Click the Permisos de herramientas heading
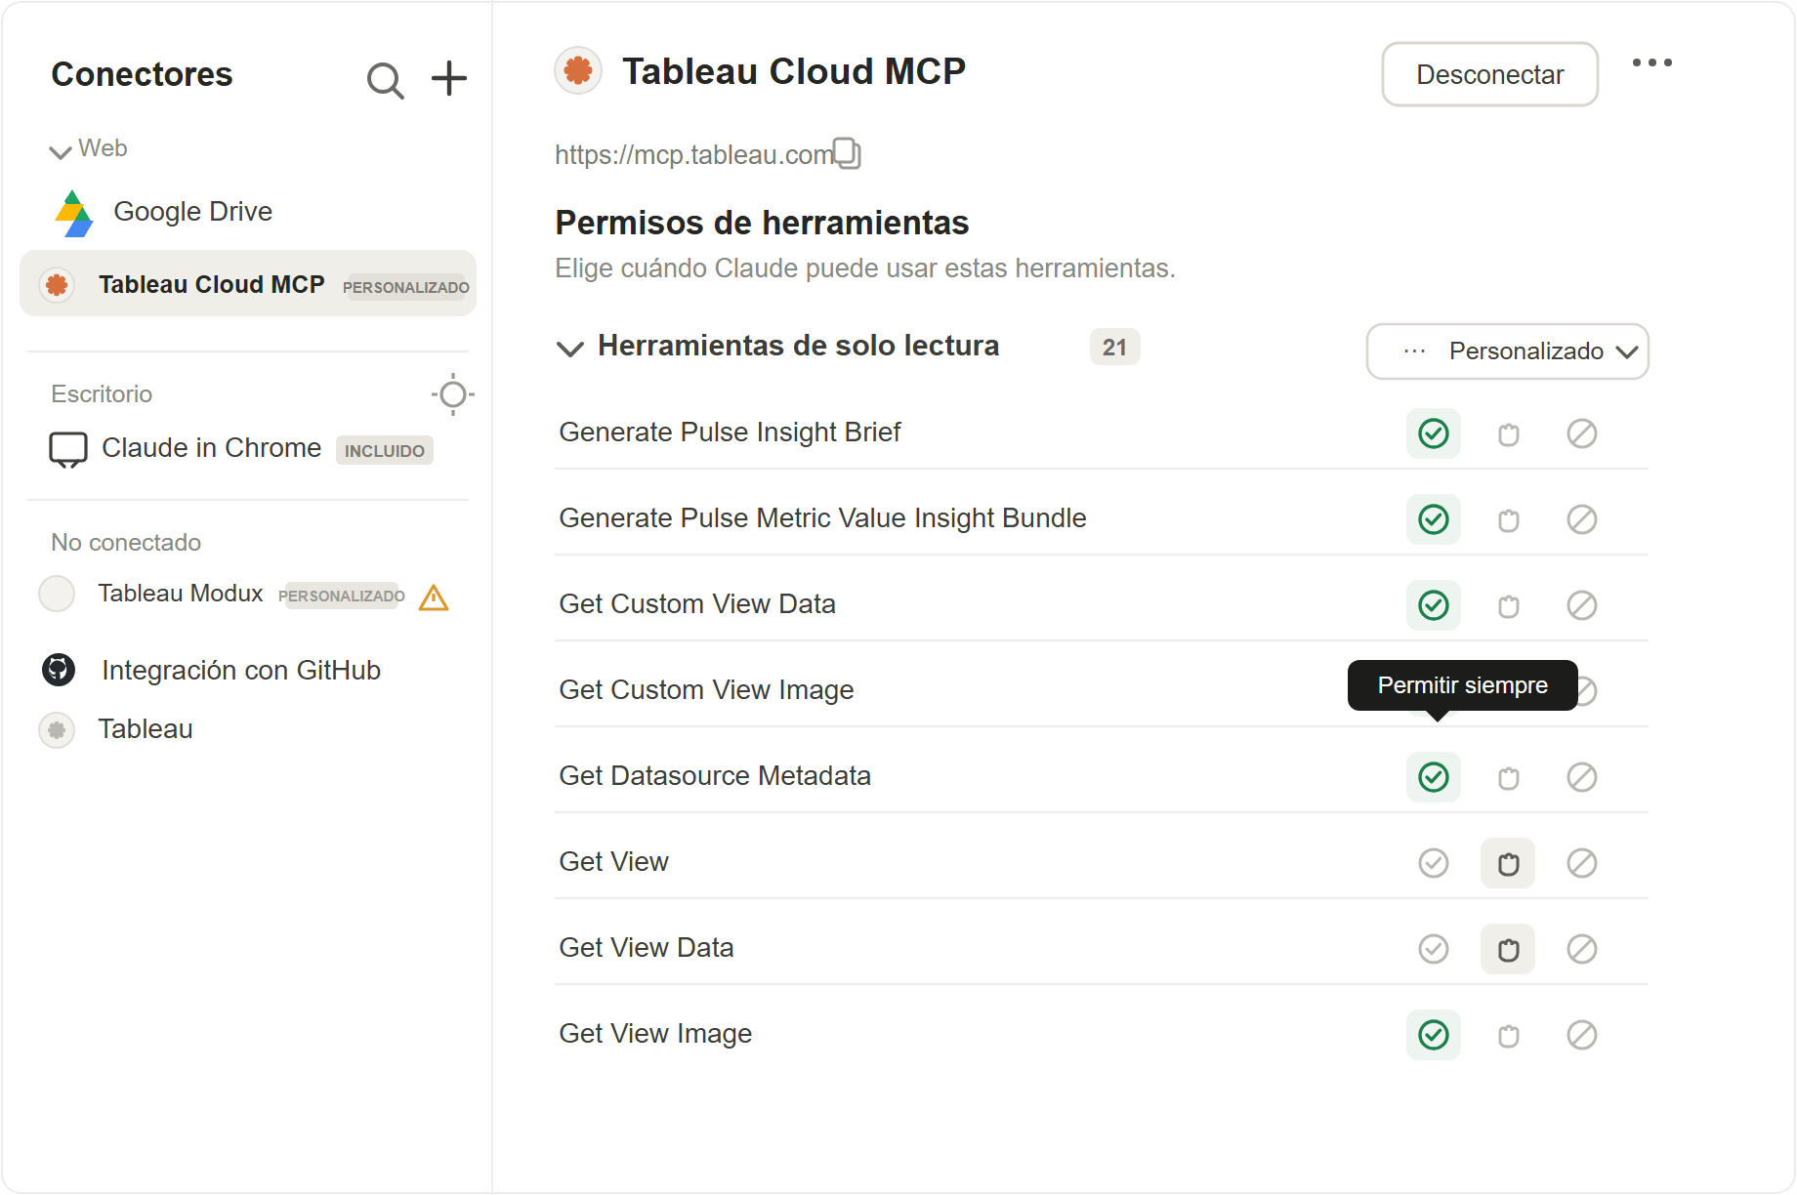 tap(762, 223)
